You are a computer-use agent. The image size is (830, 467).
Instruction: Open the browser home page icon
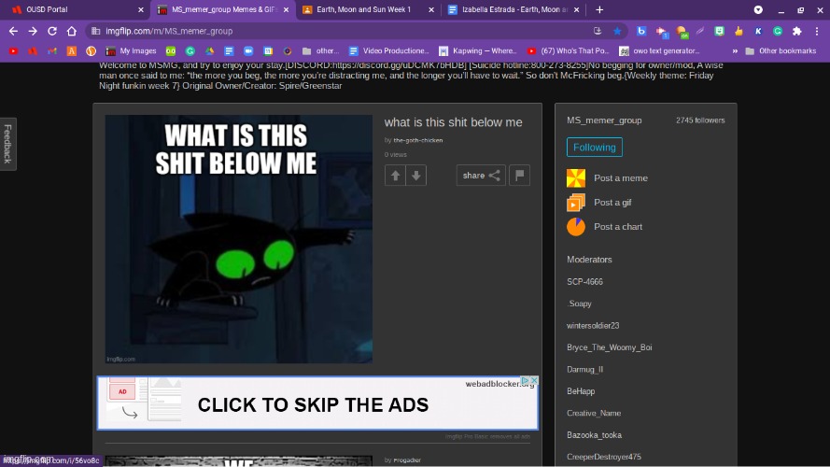(x=72, y=31)
